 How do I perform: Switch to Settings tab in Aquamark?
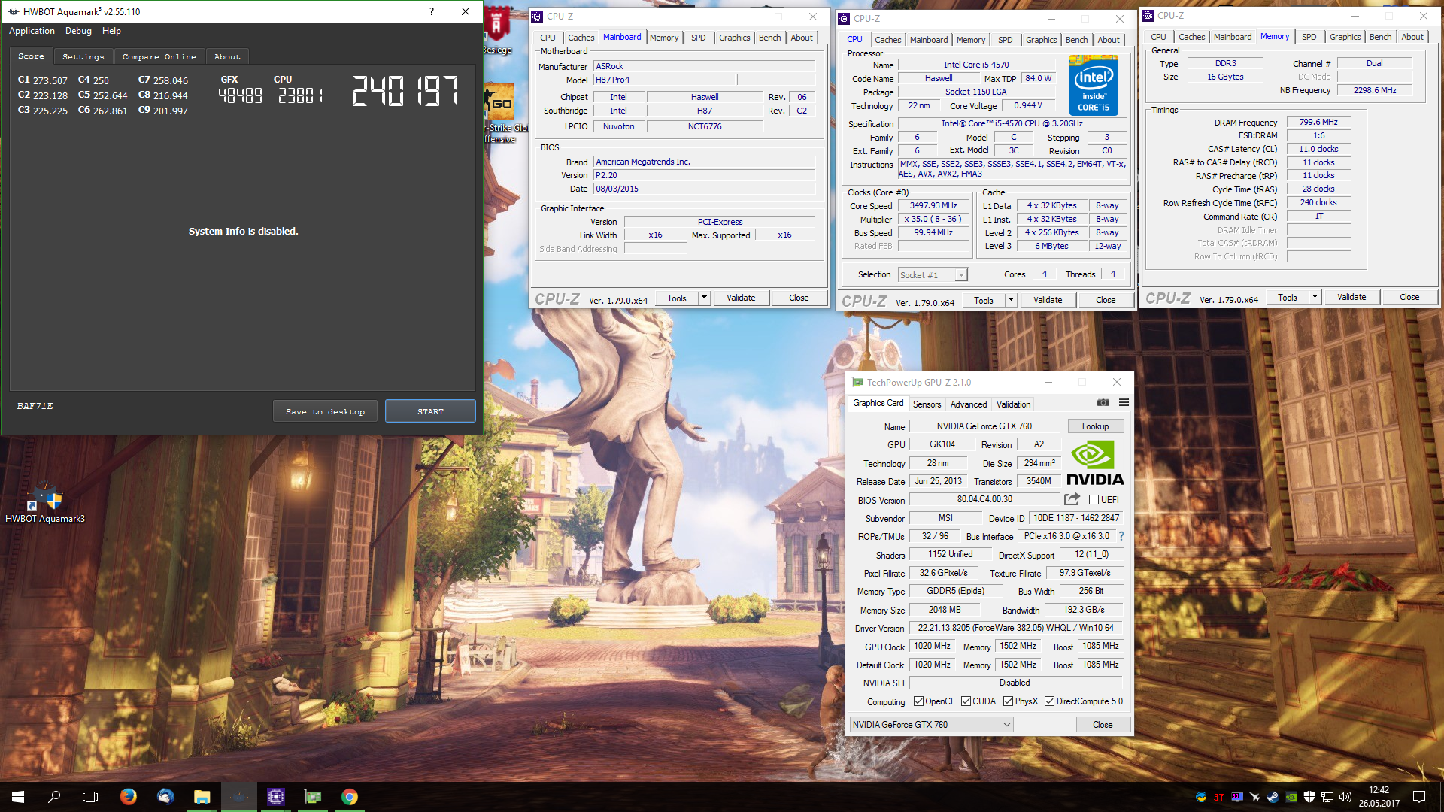[83, 57]
